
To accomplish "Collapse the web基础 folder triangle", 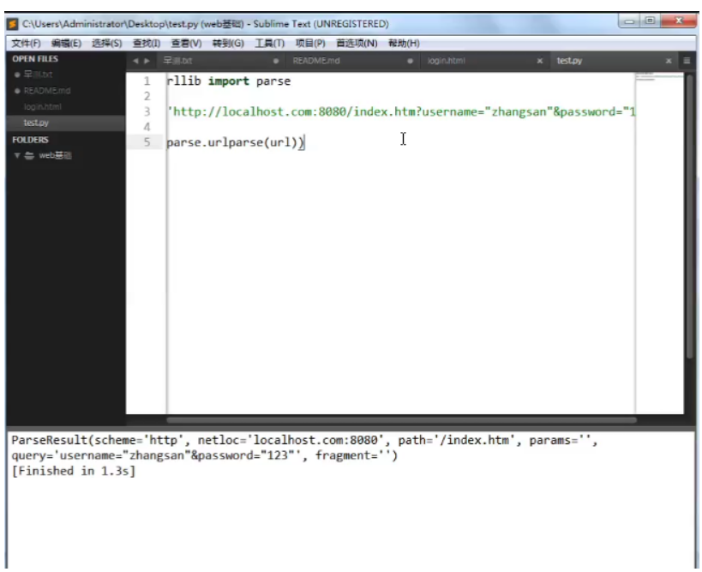I will [17, 155].
